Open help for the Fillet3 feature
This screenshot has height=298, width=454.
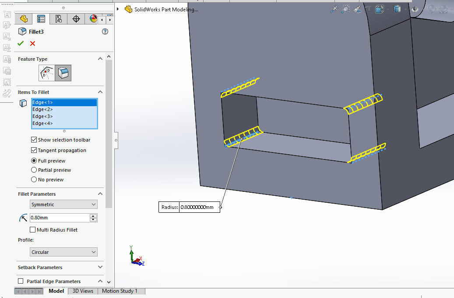click(105, 31)
